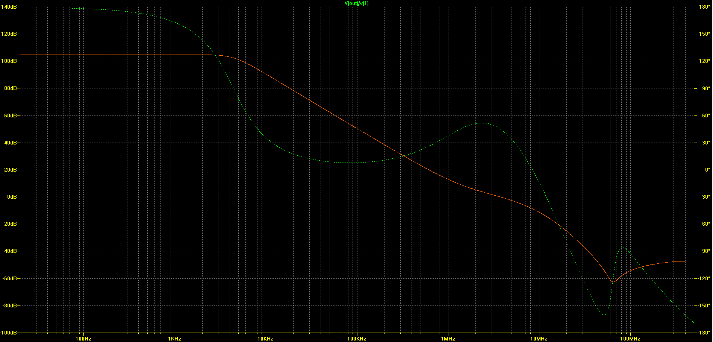Click the positive 60° phase label
This screenshot has width=713, height=342.
tap(705, 116)
